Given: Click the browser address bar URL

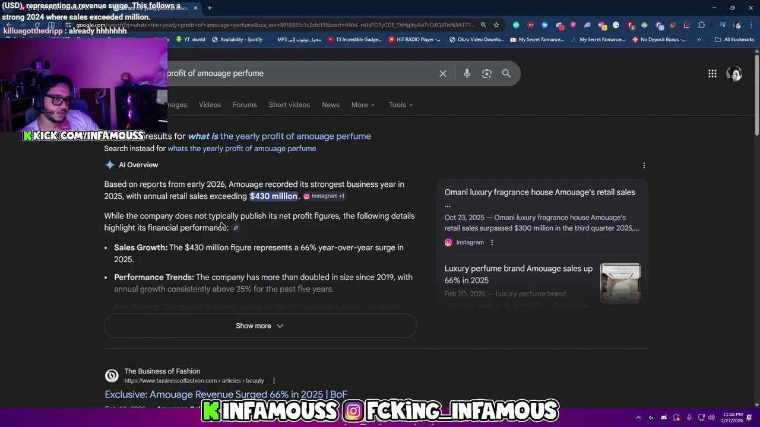Looking at the screenshot, I should 274,25.
